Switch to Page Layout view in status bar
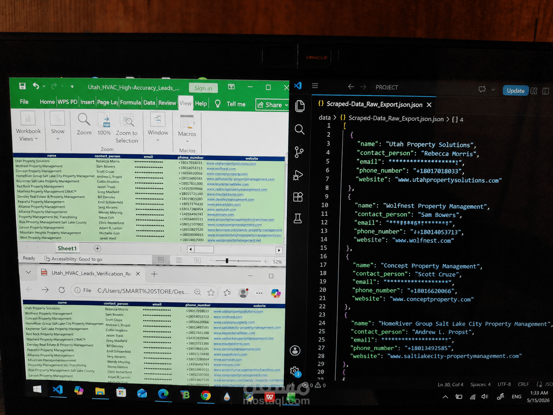The image size is (553, 415). click(x=179, y=260)
